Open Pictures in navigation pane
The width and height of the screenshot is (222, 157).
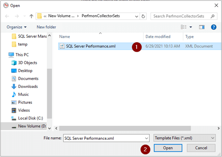pyautogui.click(x=22, y=102)
